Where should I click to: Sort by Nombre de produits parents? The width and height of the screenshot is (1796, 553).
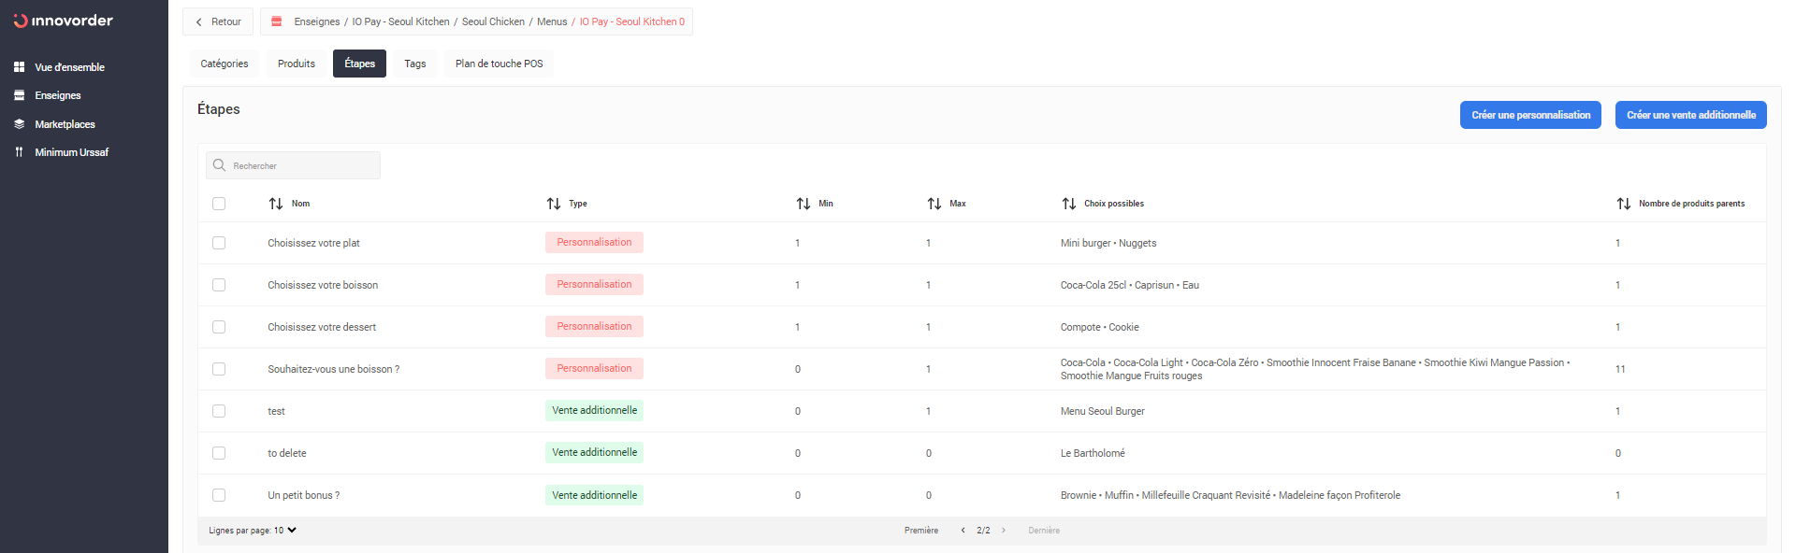pos(1624,204)
